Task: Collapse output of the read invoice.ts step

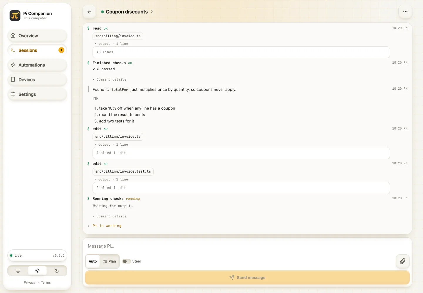Action: pos(111,44)
